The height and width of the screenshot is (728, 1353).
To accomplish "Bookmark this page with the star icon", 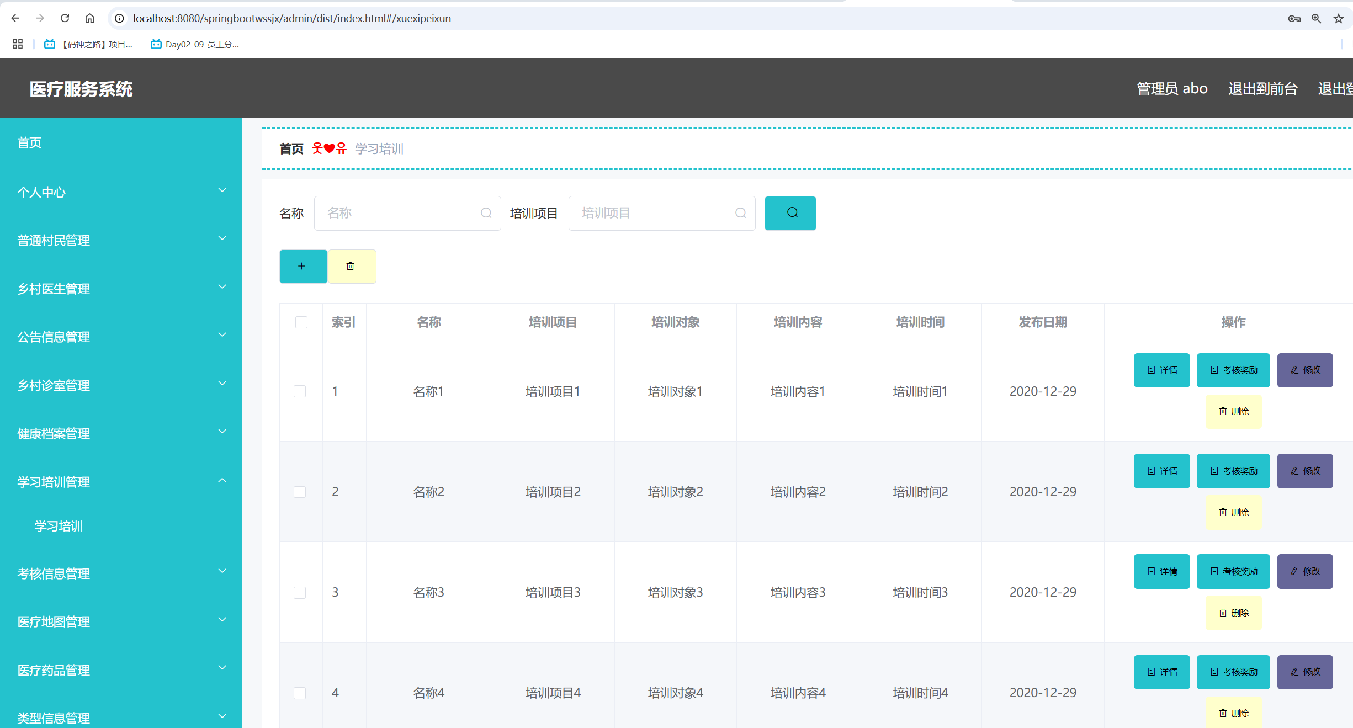I will 1339,18.
